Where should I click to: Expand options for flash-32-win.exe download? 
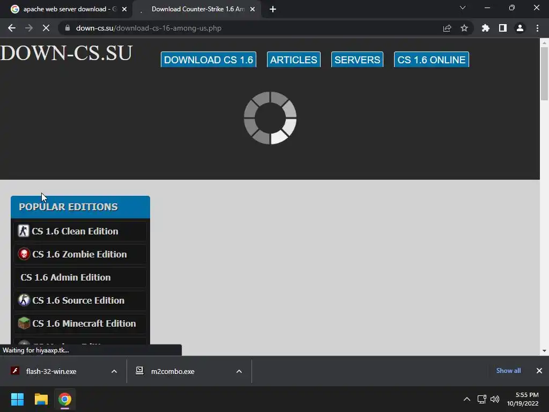pyautogui.click(x=114, y=371)
